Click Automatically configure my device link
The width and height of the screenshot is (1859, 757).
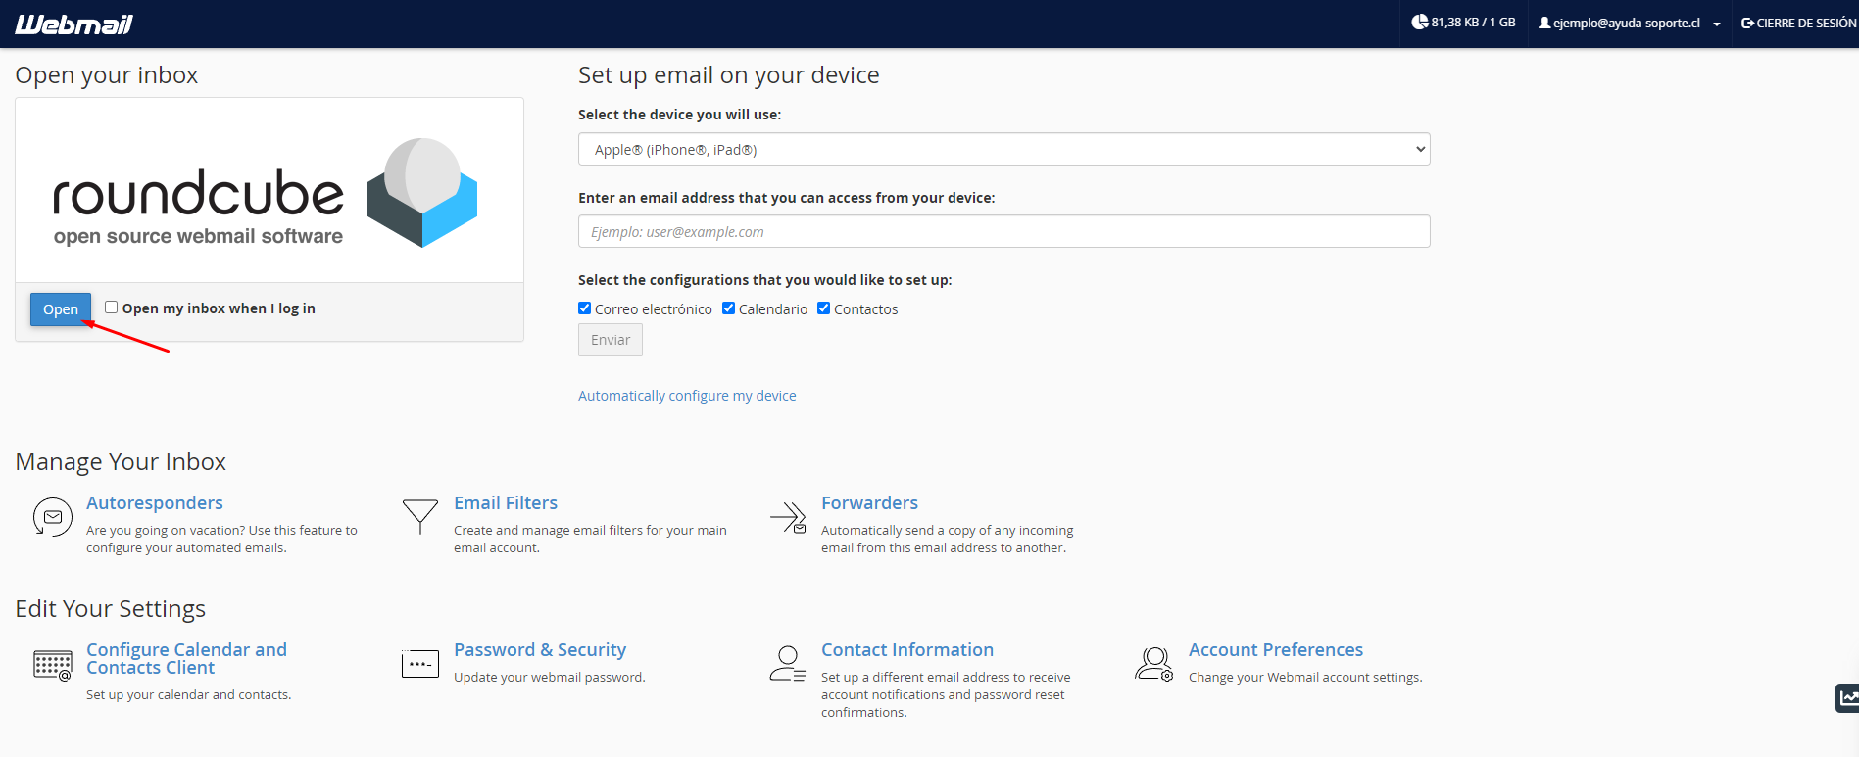[x=687, y=396]
